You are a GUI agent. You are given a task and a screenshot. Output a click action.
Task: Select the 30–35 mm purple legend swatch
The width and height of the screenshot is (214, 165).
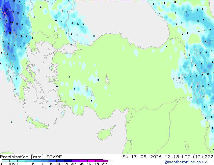pyautogui.click(x=76, y=161)
